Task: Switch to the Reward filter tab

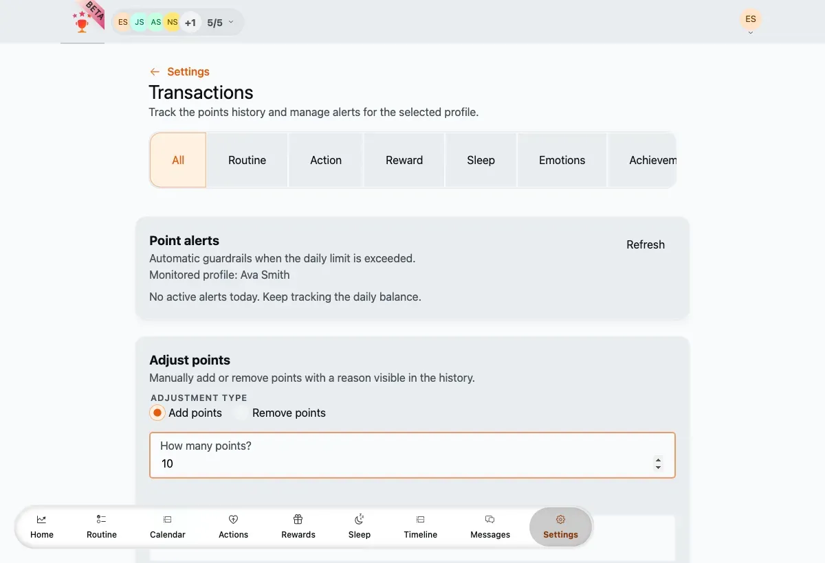Action: point(404,160)
